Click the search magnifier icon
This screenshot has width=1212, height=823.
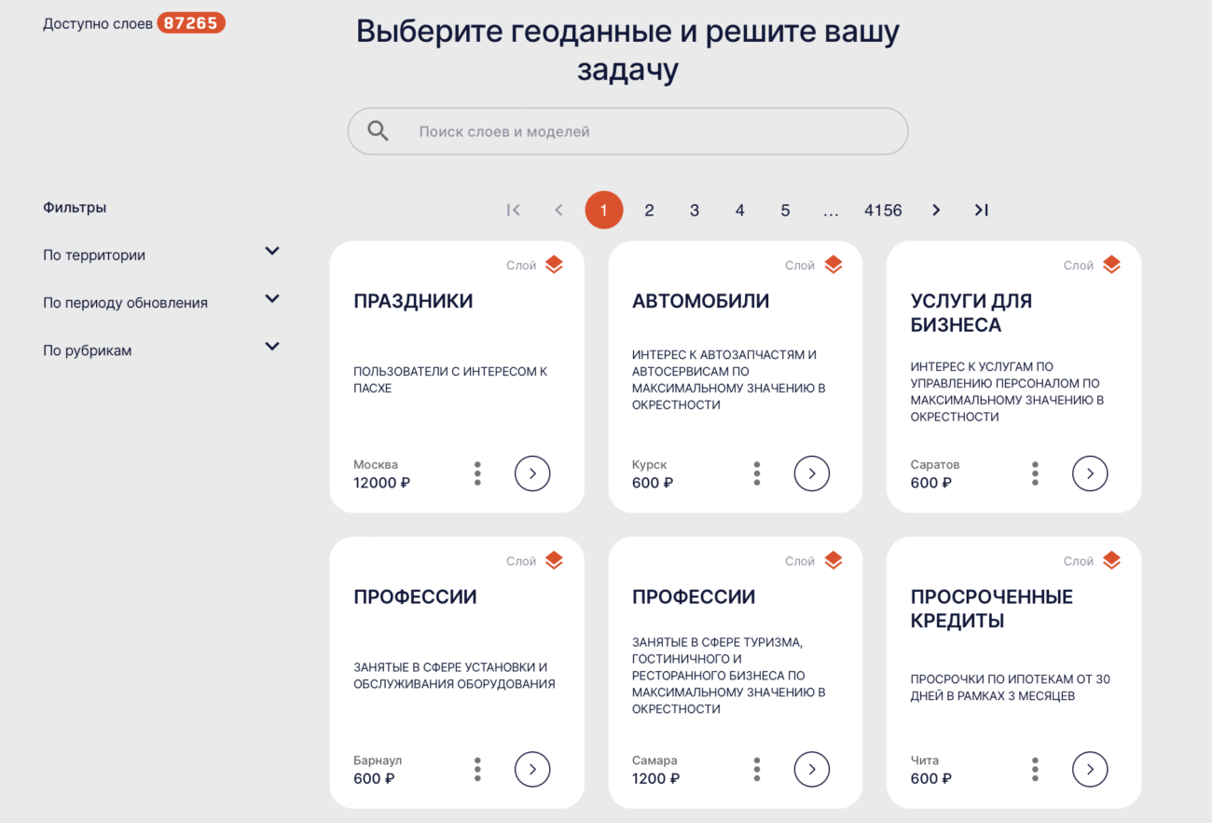click(x=377, y=130)
